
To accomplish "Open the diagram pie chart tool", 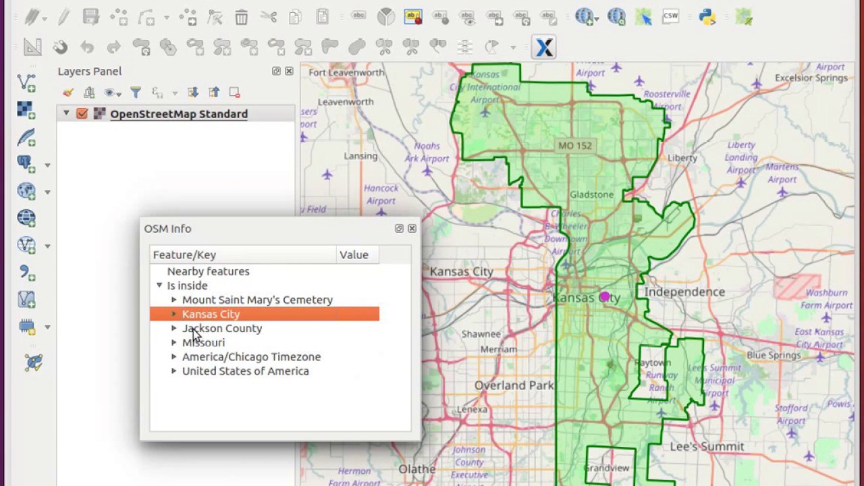I will [385, 17].
